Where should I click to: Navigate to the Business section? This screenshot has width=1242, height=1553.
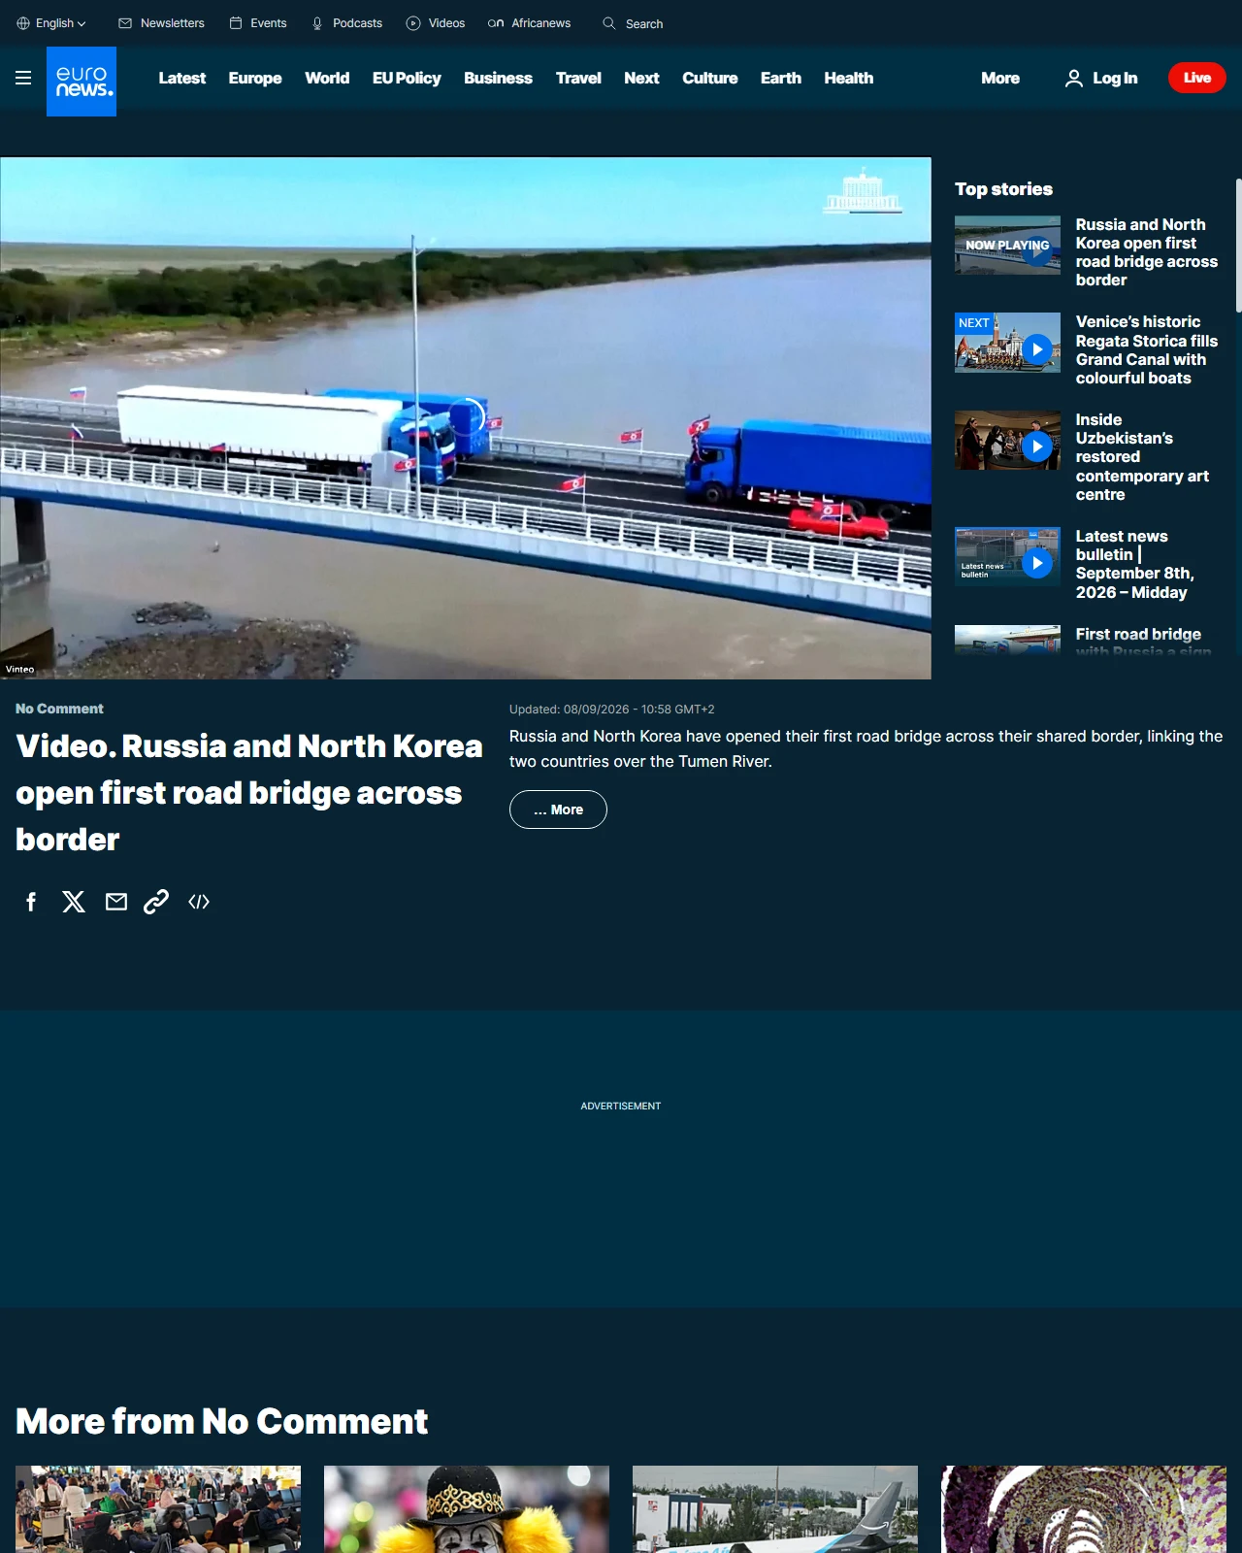(x=498, y=78)
